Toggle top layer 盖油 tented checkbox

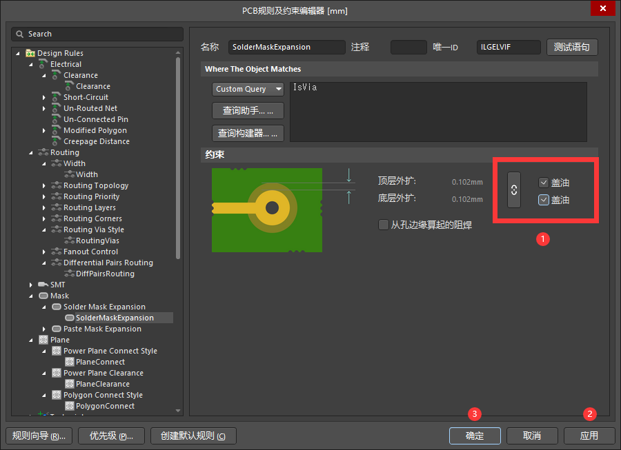coord(544,183)
